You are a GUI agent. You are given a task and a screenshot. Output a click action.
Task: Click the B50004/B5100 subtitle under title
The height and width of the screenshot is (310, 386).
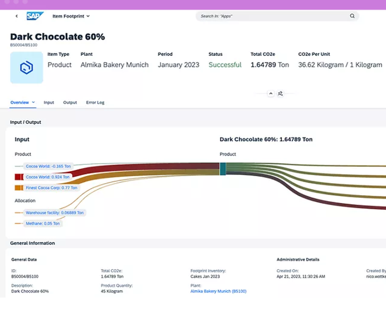tap(24, 45)
